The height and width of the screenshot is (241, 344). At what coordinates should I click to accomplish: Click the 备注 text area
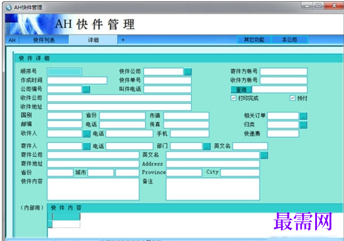pos(213,189)
